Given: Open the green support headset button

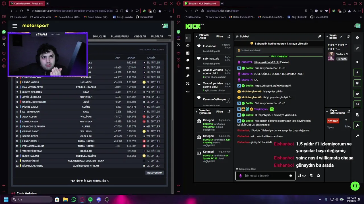Looking at the screenshot, I should [355, 186].
